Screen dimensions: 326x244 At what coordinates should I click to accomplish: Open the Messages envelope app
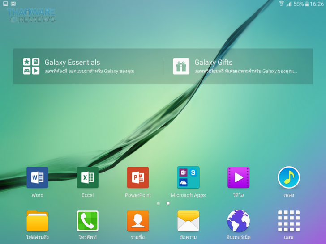click(188, 221)
